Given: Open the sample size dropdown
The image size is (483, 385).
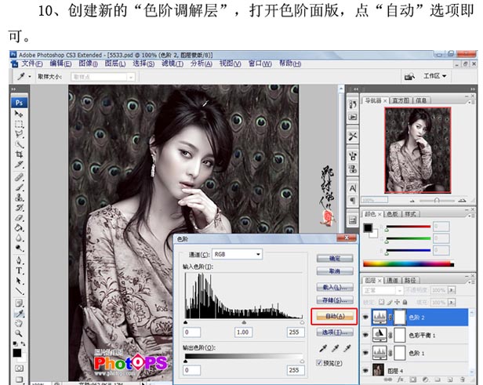Looking at the screenshot, I should click(x=103, y=77).
